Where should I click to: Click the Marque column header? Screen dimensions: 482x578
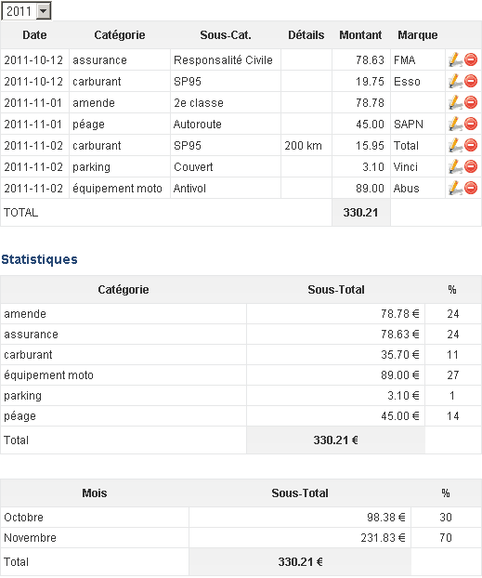418,35
